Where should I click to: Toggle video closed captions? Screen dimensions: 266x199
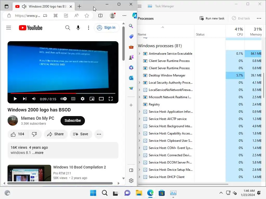coord(73,99)
